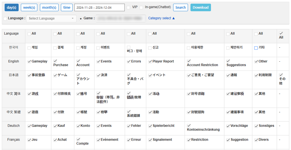The image size is (291, 150).
Task: Click the date range input field
Action: point(99,7)
